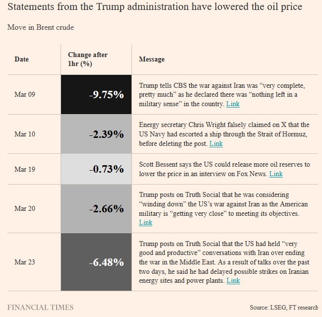Select the Message column header

(152, 60)
